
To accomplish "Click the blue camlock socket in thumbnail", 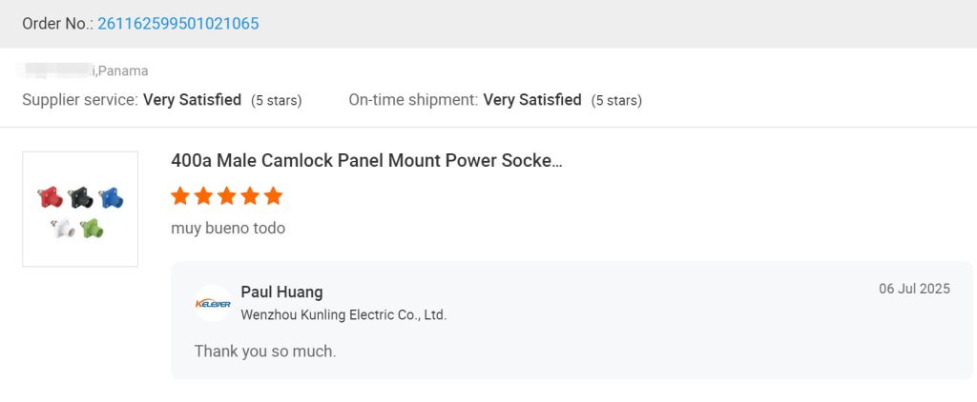I will click(x=111, y=198).
